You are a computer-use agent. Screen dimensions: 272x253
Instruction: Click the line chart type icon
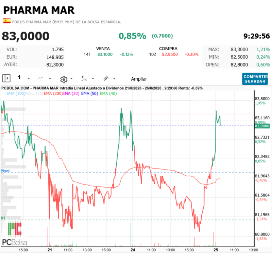[x=41, y=78]
